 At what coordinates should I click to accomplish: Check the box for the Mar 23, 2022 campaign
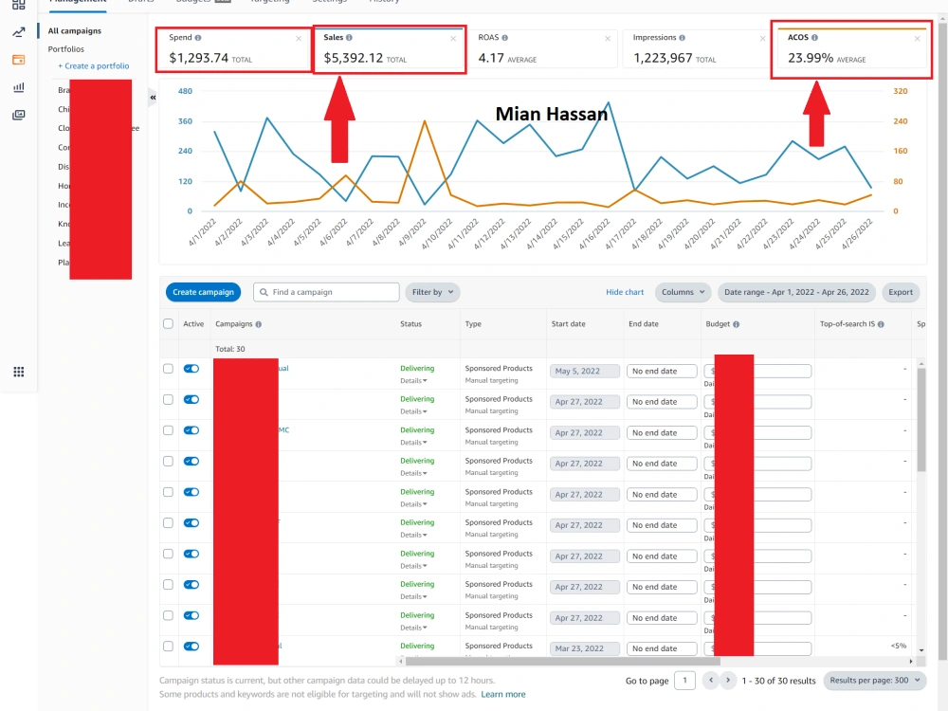(168, 647)
